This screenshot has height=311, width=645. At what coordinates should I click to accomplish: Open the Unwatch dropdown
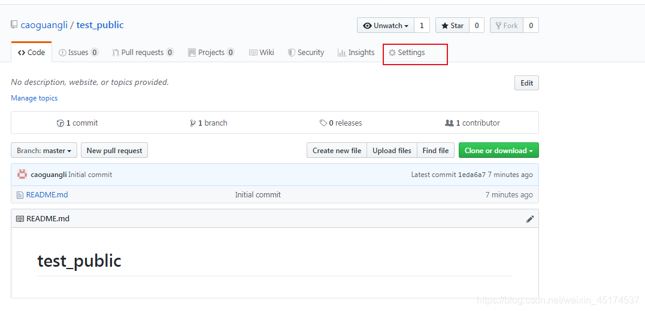(386, 26)
